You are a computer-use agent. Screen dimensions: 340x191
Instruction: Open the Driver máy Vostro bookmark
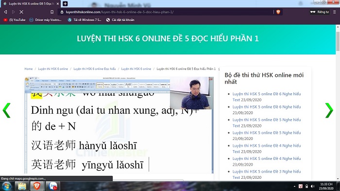45,20
